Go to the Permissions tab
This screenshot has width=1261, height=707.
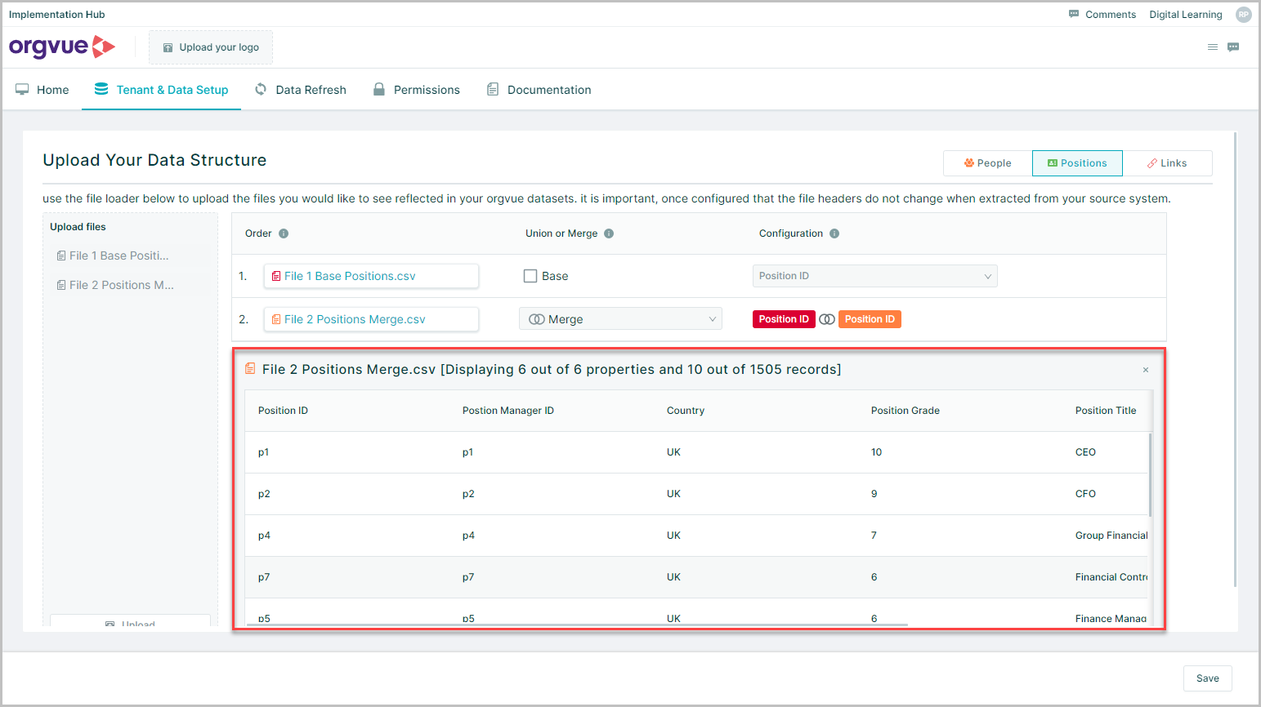pos(417,90)
